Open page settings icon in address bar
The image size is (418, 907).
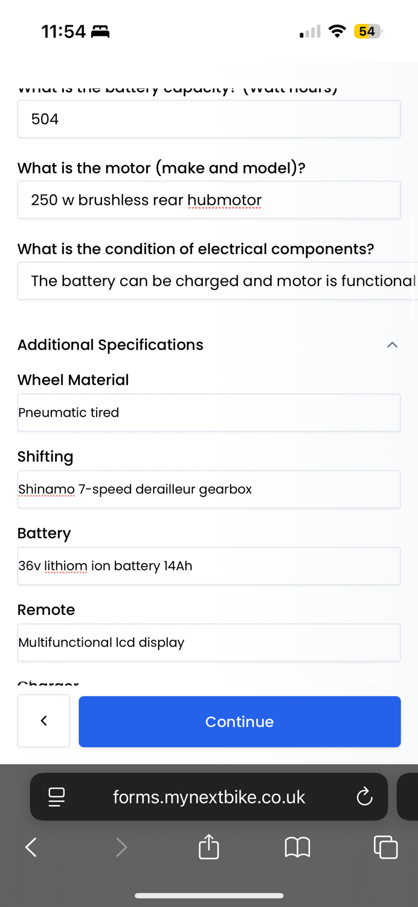click(x=57, y=797)
